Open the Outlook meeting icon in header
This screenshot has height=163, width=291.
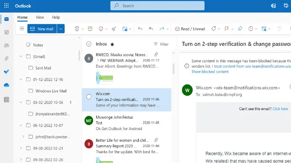pyautogui.click(x=273, y=6)
